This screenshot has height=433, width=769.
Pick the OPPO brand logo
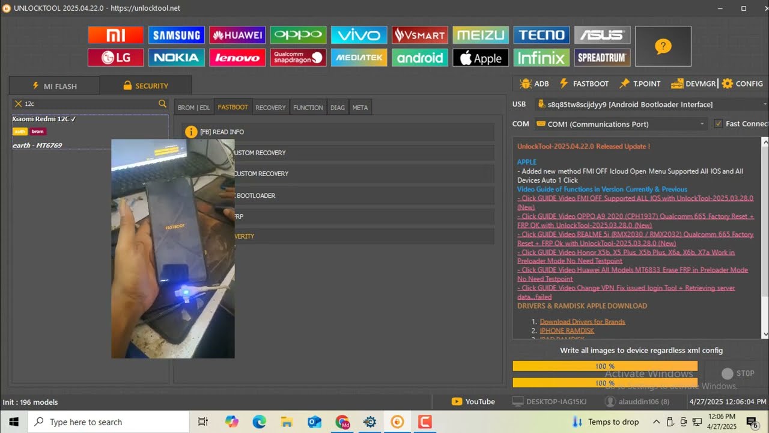point(298,35)
